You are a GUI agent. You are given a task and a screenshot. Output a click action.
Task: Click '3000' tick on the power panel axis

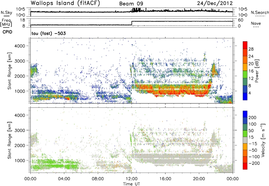[20, 61]
